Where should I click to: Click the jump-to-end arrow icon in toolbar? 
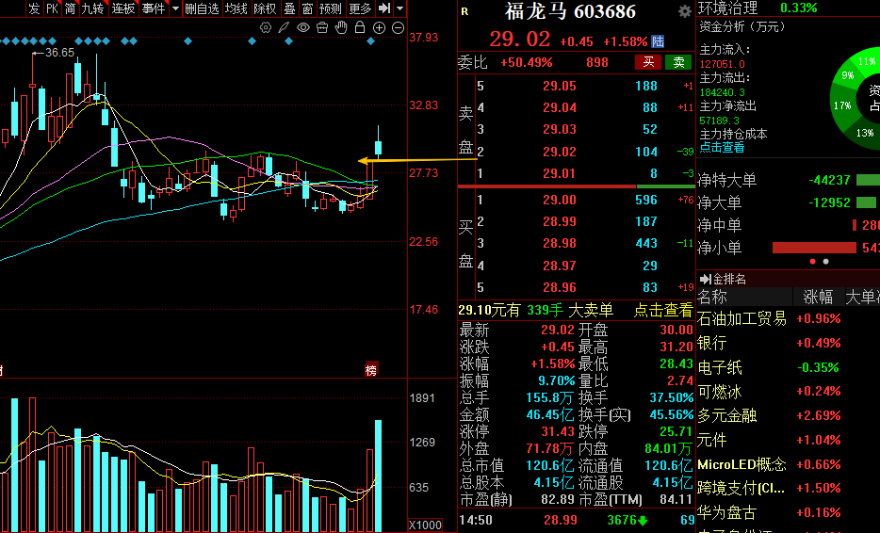[x=384, y=8]
